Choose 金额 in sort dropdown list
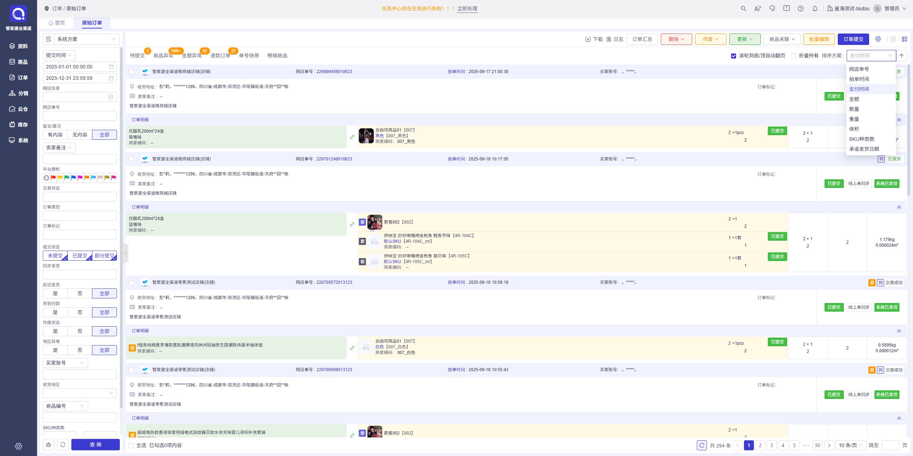This screenshot has width=913, height=456. 871,99
